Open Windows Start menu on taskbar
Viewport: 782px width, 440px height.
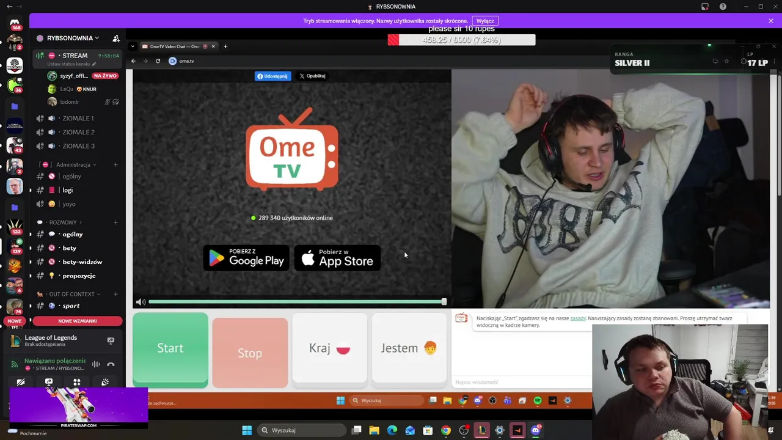pyautogui.click(x=247, y=430)
